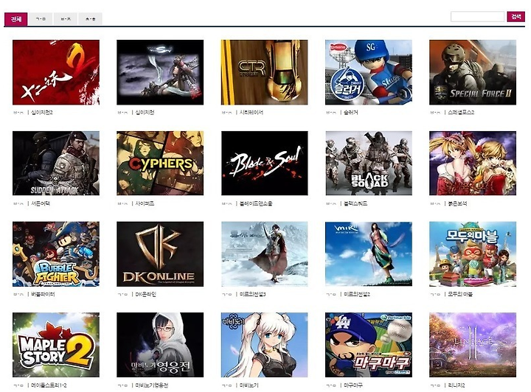
Task: Click the 슬러거 title text
Action: [351, 112]
